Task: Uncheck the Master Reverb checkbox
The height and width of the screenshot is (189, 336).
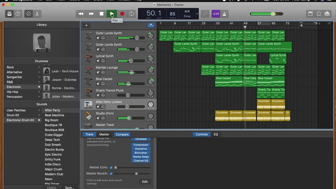Action: [111, 174]
